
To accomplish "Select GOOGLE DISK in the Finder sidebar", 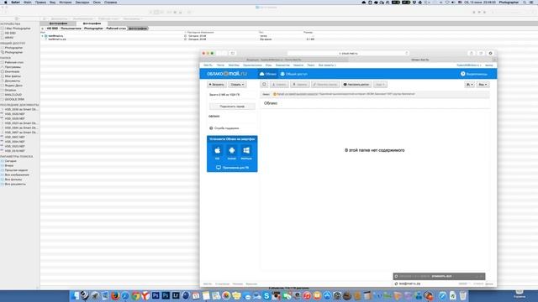I will (x=14, y=99).
